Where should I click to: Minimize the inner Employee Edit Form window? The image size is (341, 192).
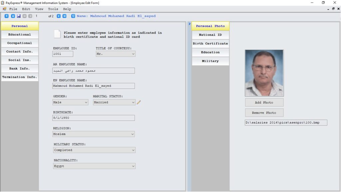(x=328, y=9)
